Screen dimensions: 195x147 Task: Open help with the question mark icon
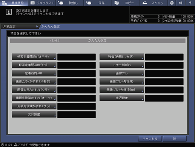coord(190,3)
